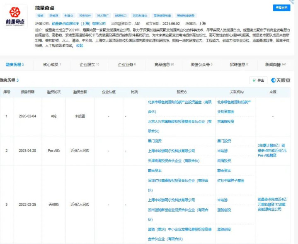Switch to the 招聘信息 tab
The image size is (298, 244).
pos(239,65)
